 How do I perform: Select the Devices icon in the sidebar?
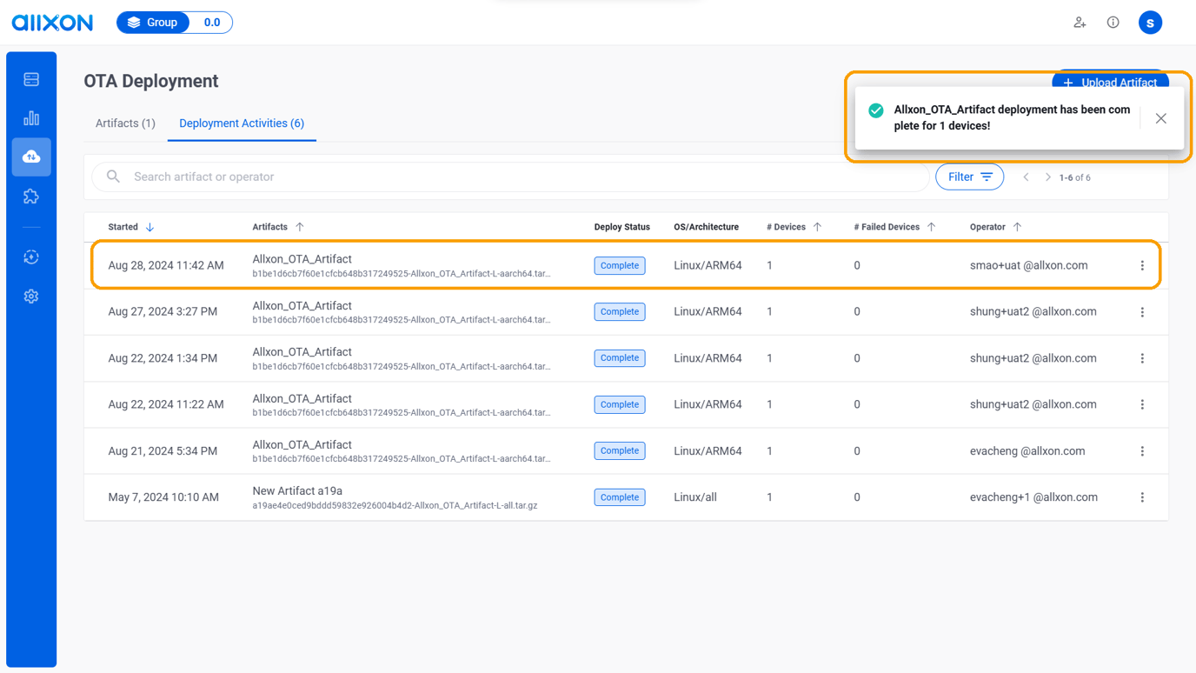31,78
